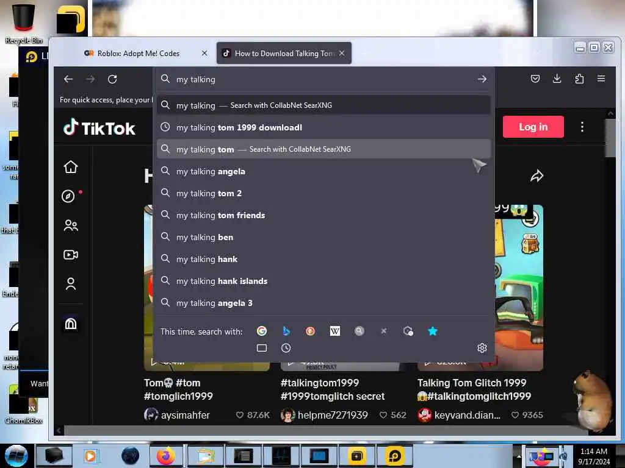
Task: Select suggestion 'my talking hank islands'
Action: (323, 281)
